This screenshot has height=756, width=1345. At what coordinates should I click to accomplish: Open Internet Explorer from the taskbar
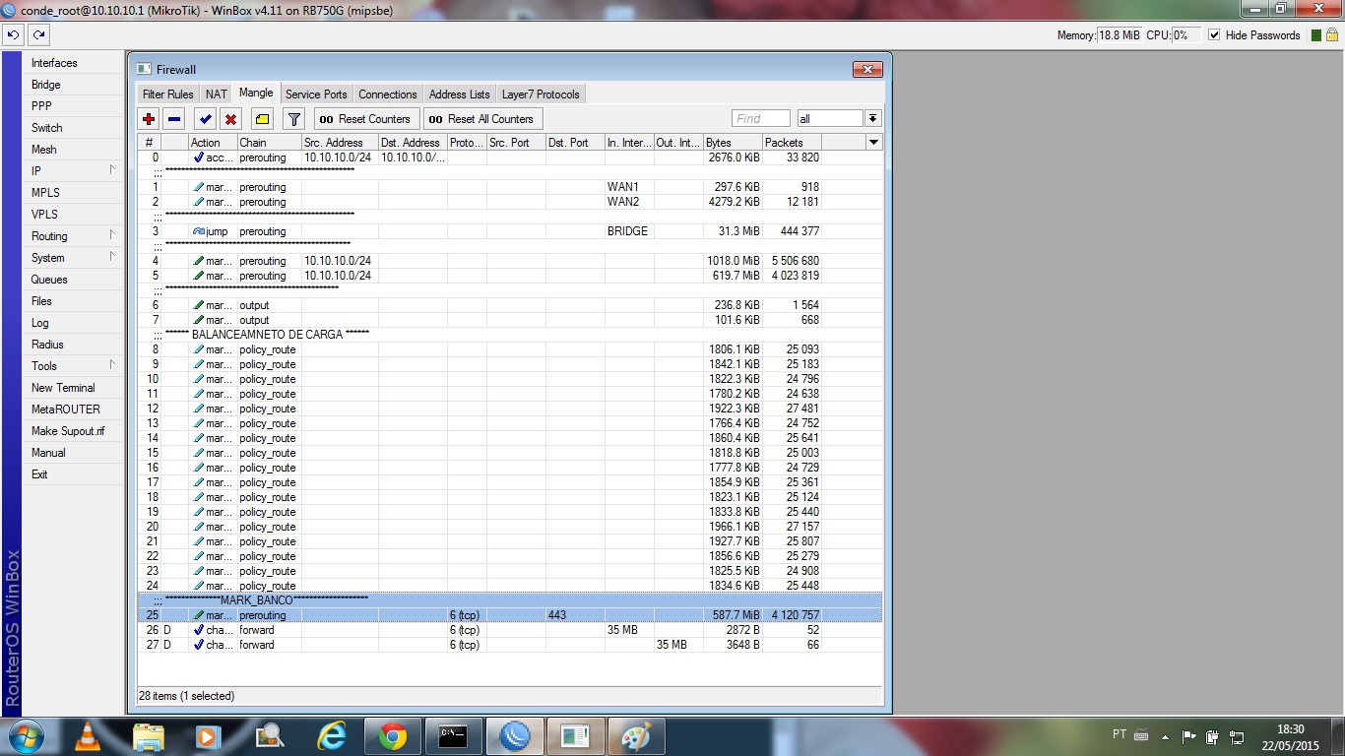click(332, 735)
